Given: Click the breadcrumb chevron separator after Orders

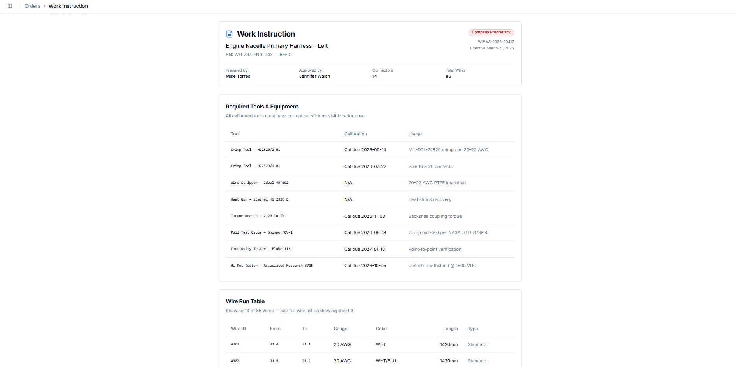Looking at the screenshot, I should point(44,6).
